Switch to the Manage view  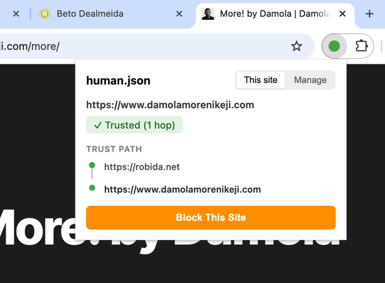[310, 80]
